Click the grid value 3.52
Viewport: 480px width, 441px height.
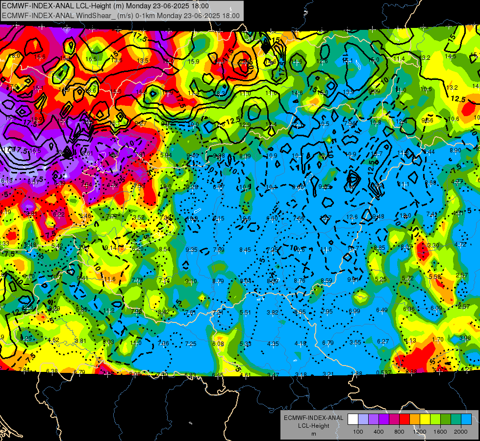pos(139,217)
